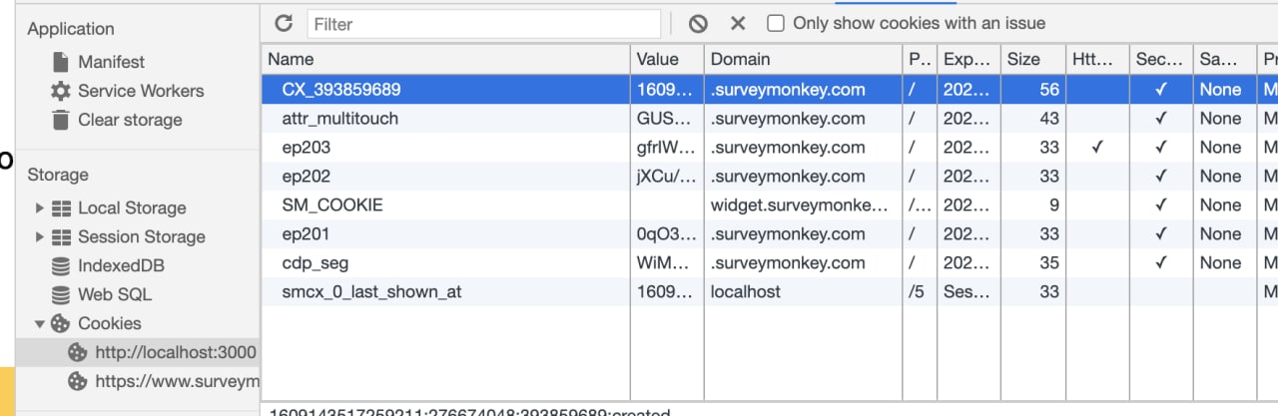The image size is (1278, 416).
Task: Click the Value cell starting WiM
Action: point(665,262)
